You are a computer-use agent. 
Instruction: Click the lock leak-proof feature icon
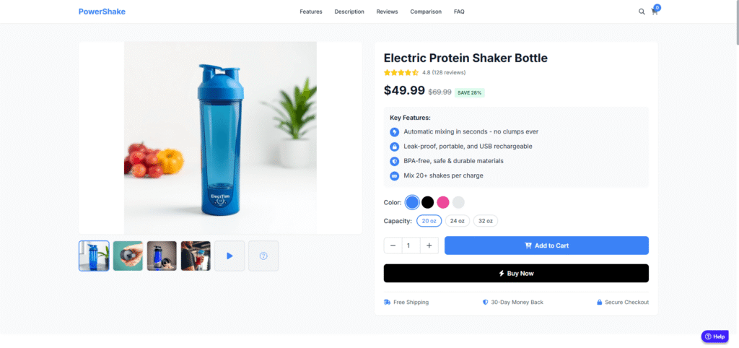[x=395, y=147]
